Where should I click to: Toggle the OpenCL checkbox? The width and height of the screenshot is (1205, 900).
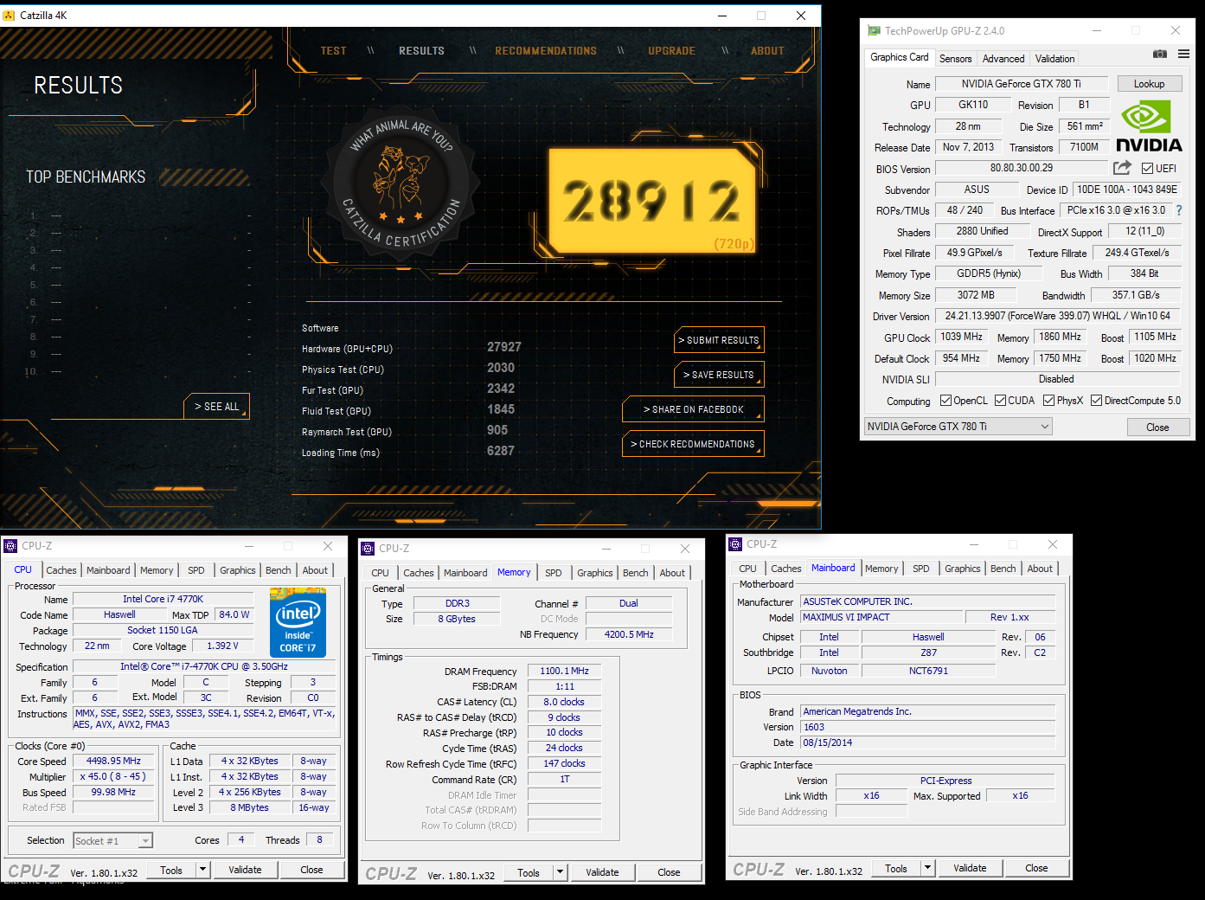coord(946,401)
